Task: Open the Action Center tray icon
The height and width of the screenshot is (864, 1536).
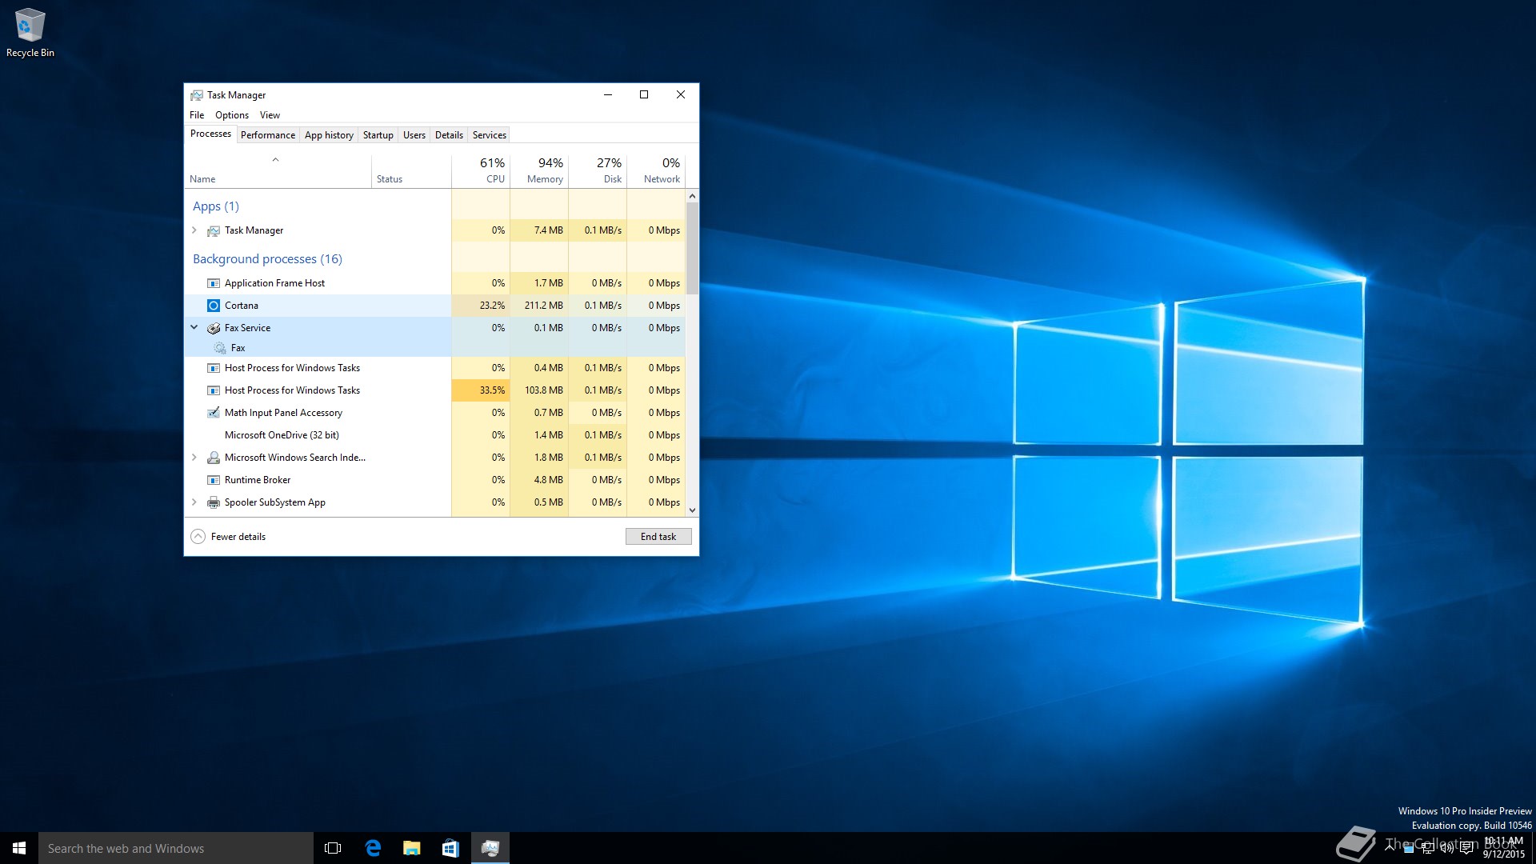Action: coord(1466,848)
